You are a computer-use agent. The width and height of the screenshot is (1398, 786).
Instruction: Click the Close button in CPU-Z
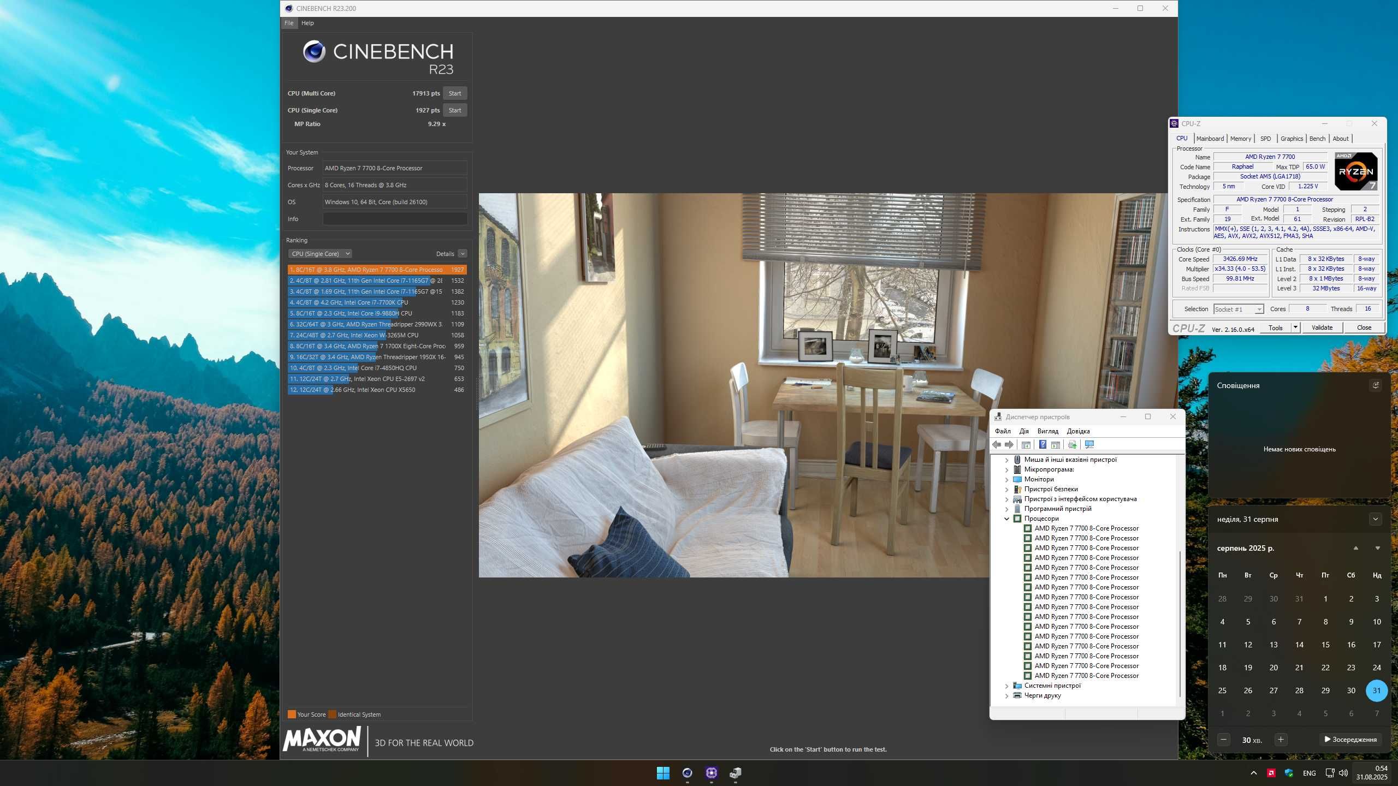click(x=1364, y=327)
